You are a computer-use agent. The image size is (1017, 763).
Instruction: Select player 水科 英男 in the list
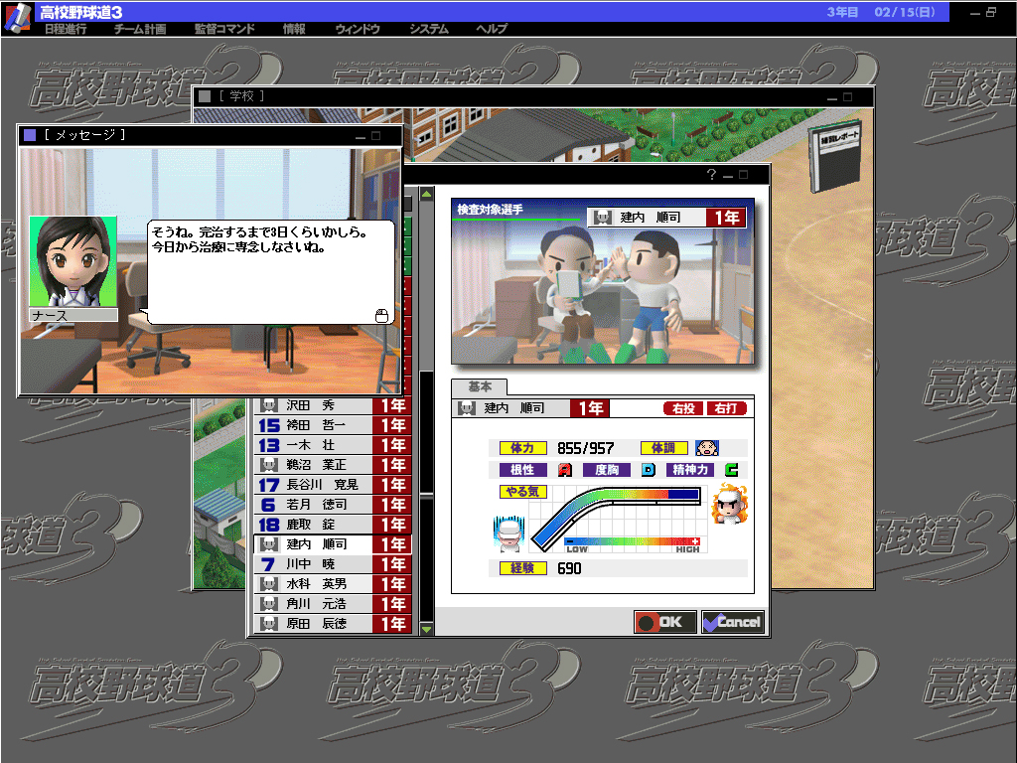pyautogui.click(x=332, y=584)
